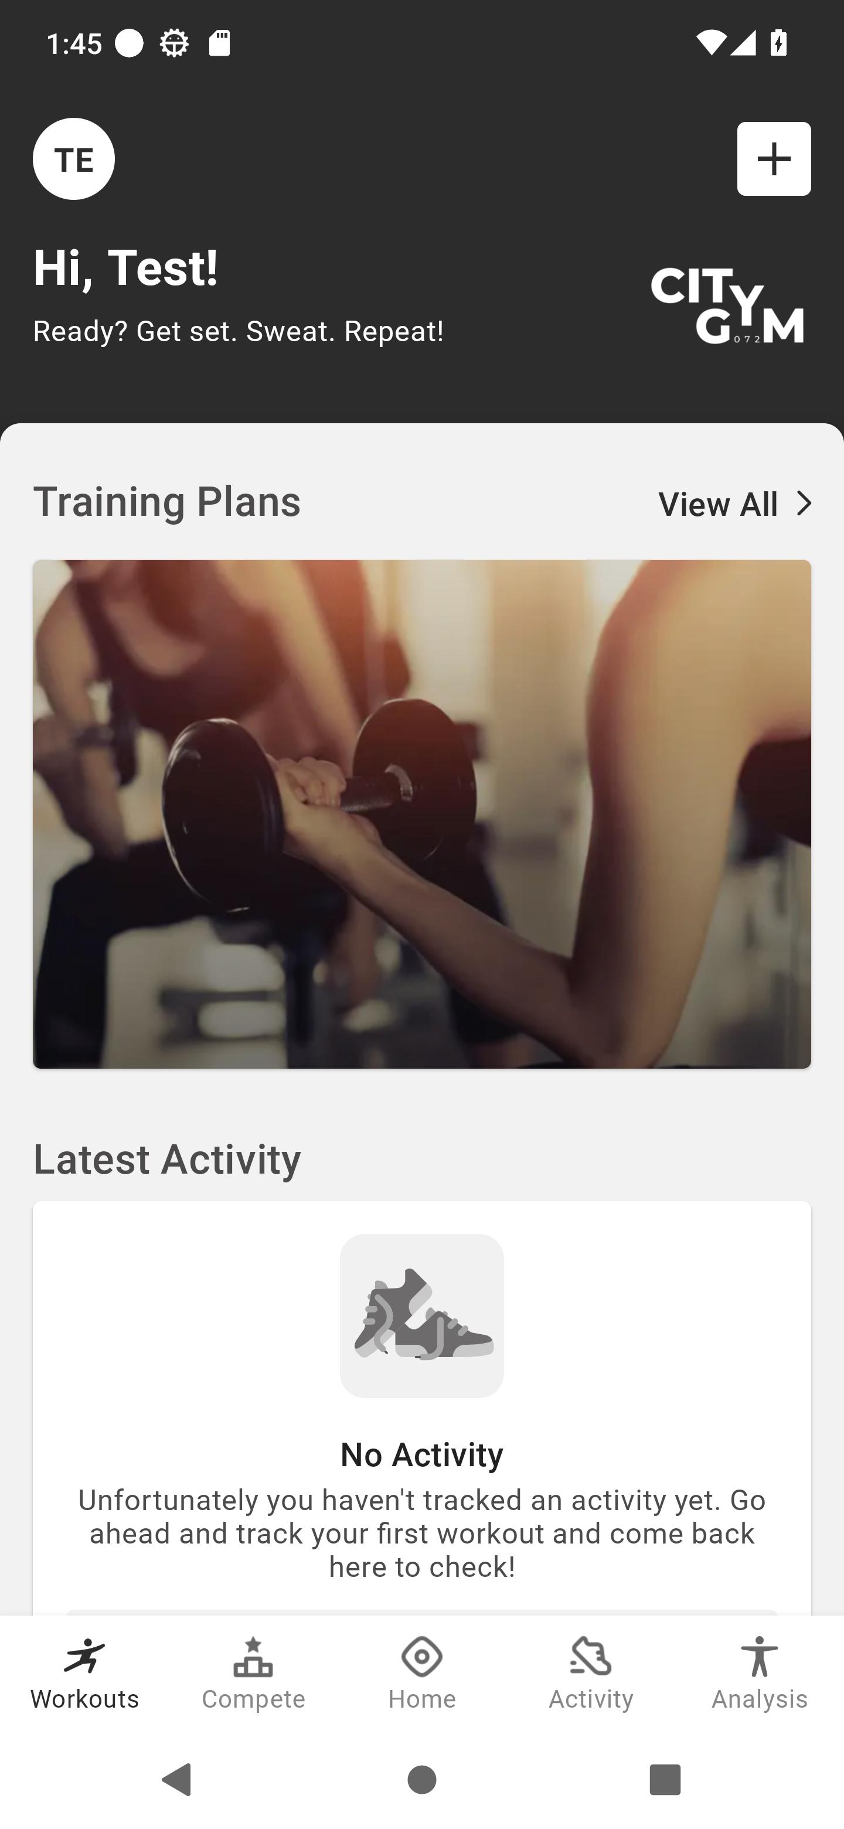Tap the TE profile avatar

coord(74,159)
